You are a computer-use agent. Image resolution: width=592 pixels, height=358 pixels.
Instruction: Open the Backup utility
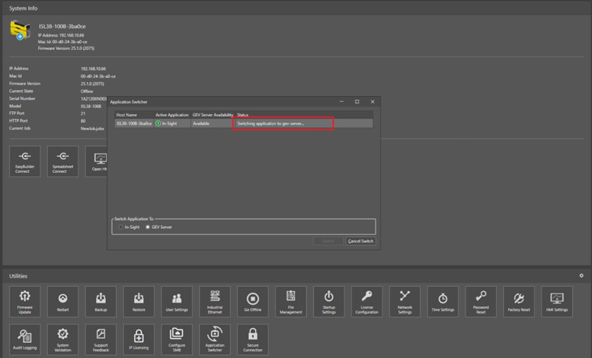tap(101, 301)
